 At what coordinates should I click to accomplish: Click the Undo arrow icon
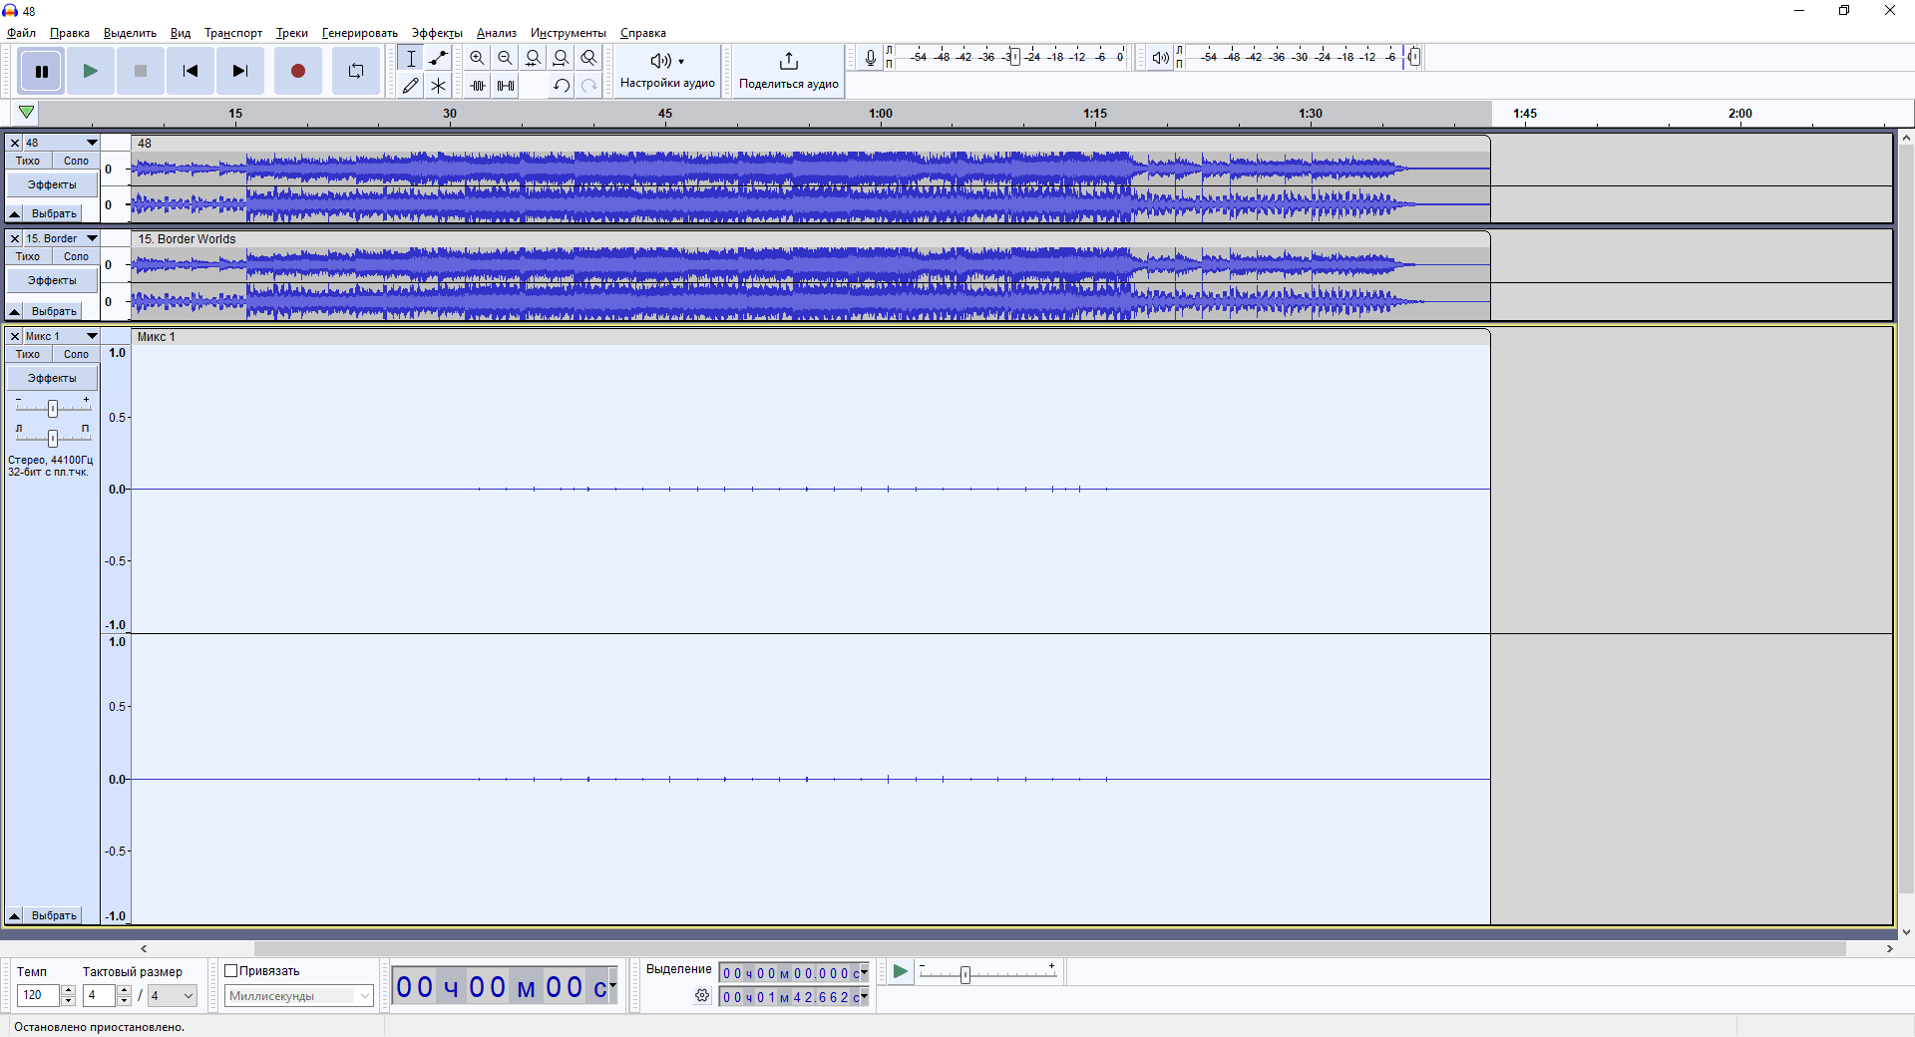tap(562, 86)
